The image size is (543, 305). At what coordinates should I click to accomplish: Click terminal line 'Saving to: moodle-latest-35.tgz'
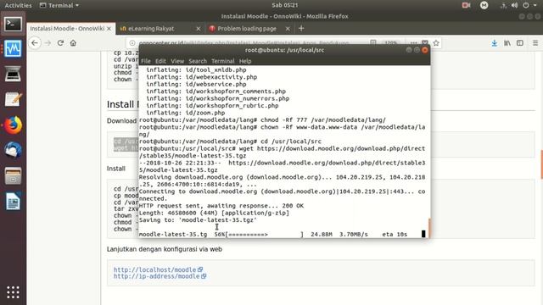click(198, 220)
